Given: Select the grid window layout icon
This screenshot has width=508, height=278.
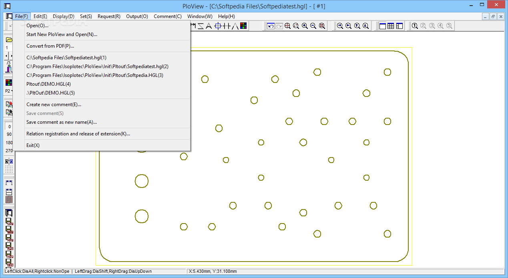Looking at the screenshot, I should 391,26.
